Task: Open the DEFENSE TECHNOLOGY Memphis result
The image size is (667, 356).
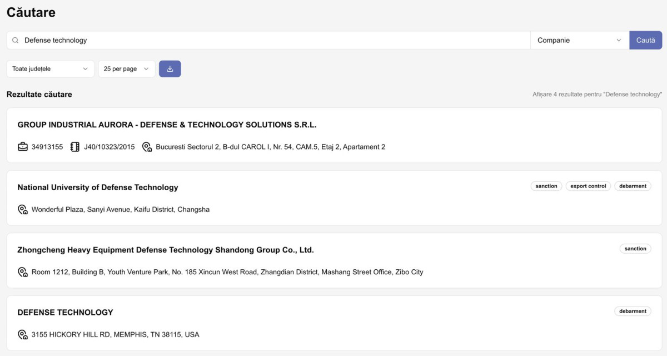Action: tap(66, 313)
